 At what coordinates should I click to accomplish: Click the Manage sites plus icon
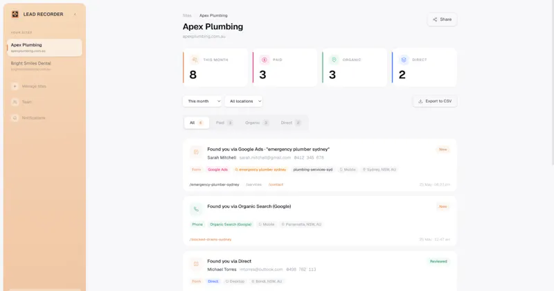tap(15, 87)
